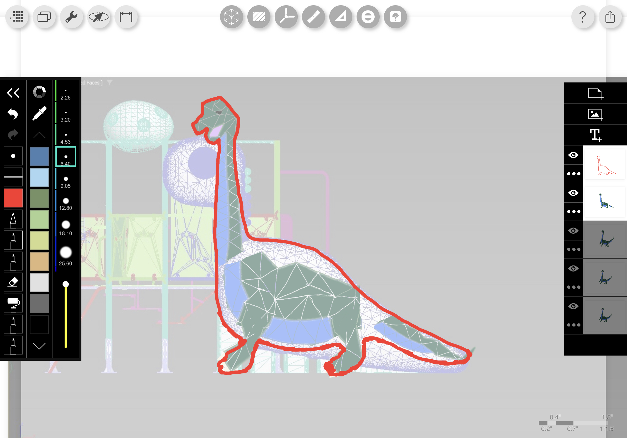Open the color wheel picker
Viewport: 627px width, 438px height.
pyautogui.click(x=39, y=92)
